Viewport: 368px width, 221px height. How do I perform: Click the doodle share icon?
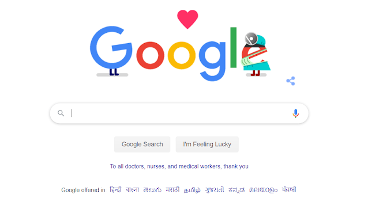291,81
